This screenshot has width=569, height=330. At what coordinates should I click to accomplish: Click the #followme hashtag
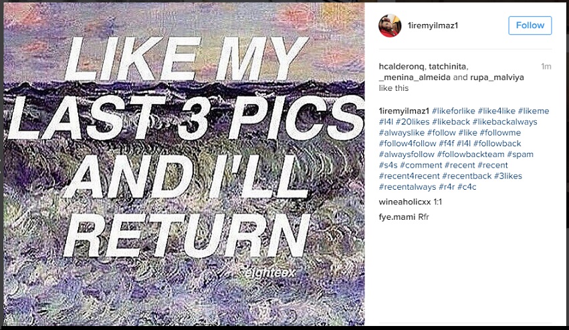pyautogui.click(x=500, y=133)
